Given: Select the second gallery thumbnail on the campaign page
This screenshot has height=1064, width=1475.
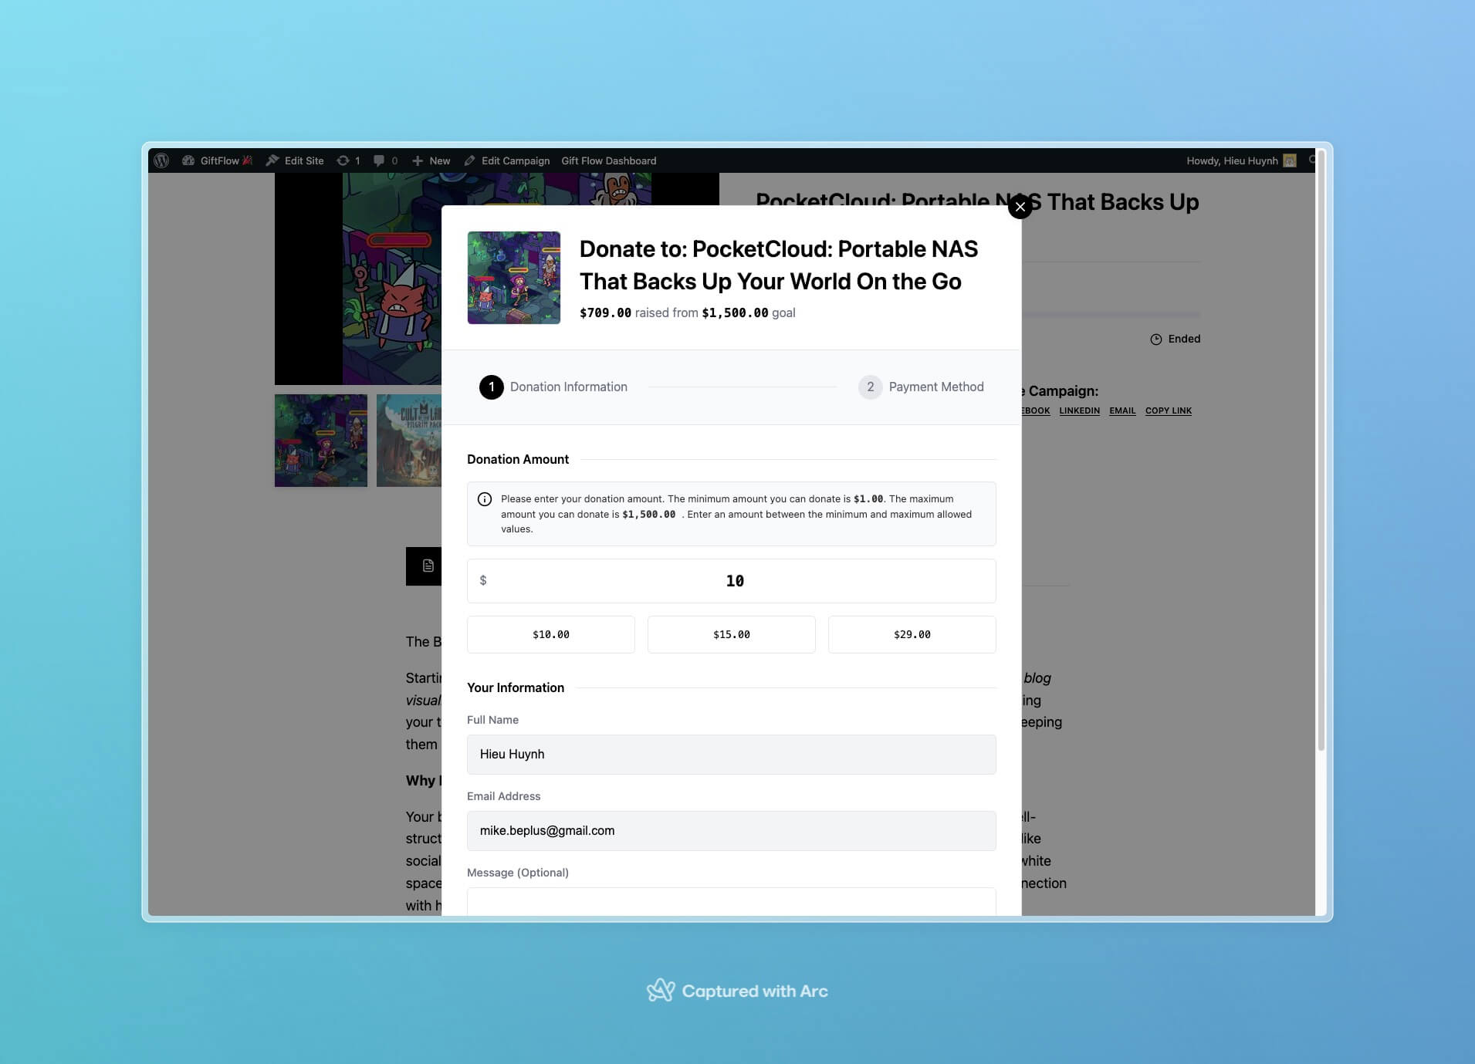Looking at the screenshot, I should 409,441.
